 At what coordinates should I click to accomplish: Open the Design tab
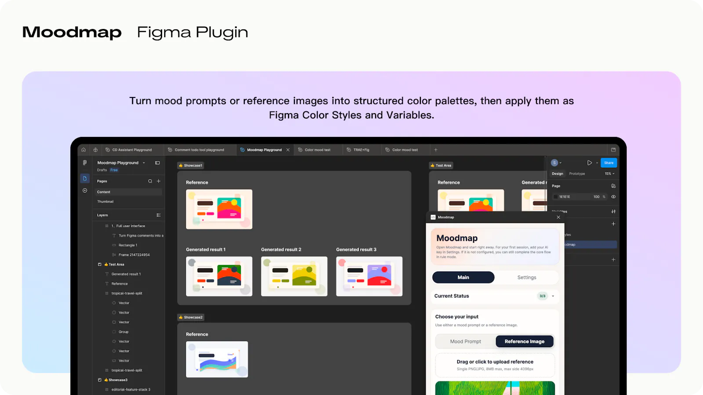click(558, 174)
